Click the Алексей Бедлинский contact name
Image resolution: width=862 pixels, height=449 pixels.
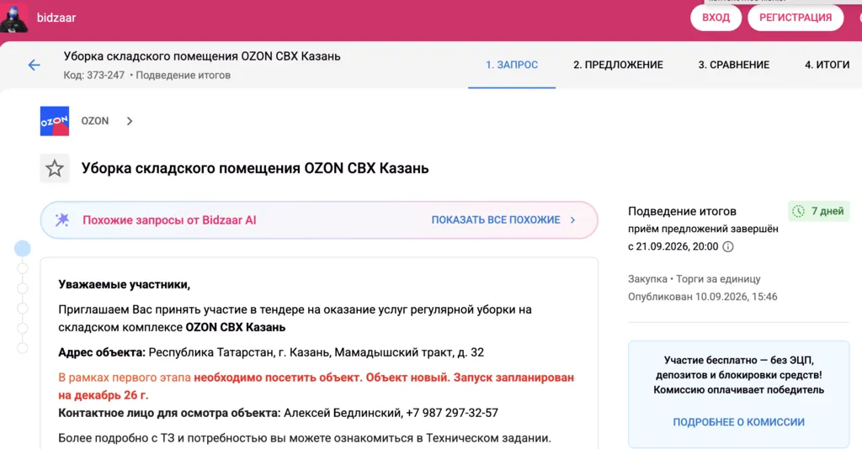(x=343, y=413)
